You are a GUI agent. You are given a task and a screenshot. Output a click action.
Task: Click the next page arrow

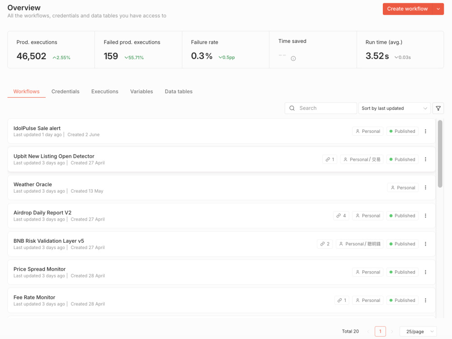click(392, 331)
